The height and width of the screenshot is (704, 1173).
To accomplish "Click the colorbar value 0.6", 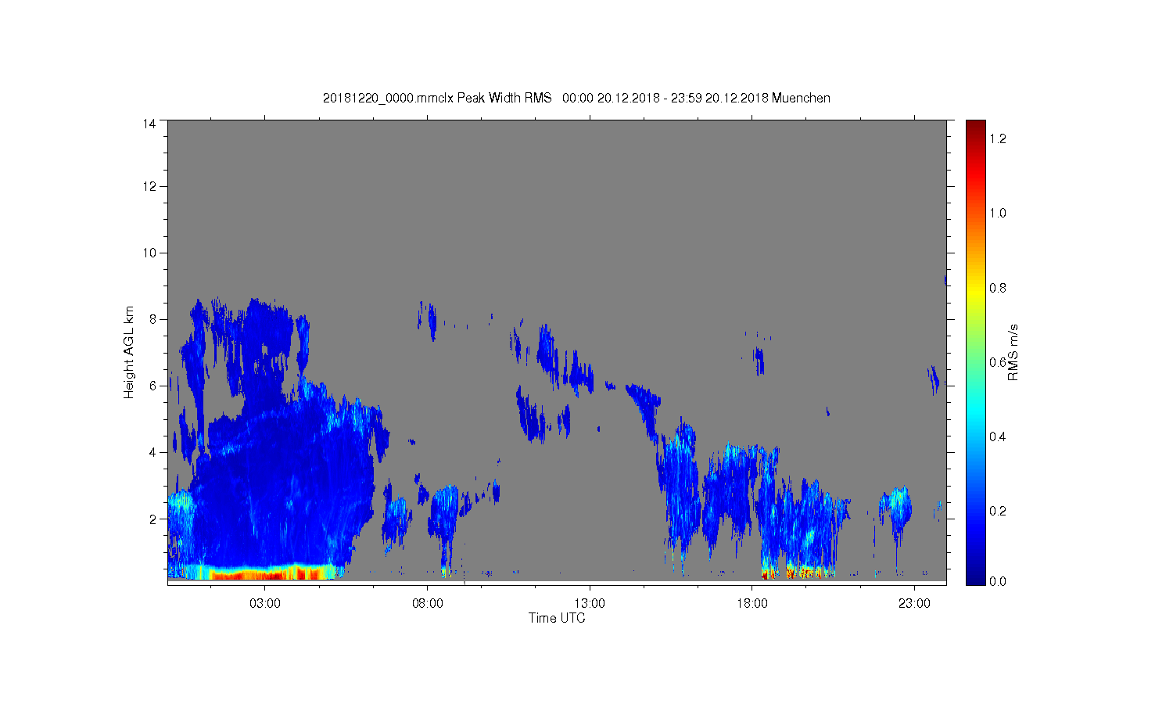I will pyautogui.click(x=997, y=362).
